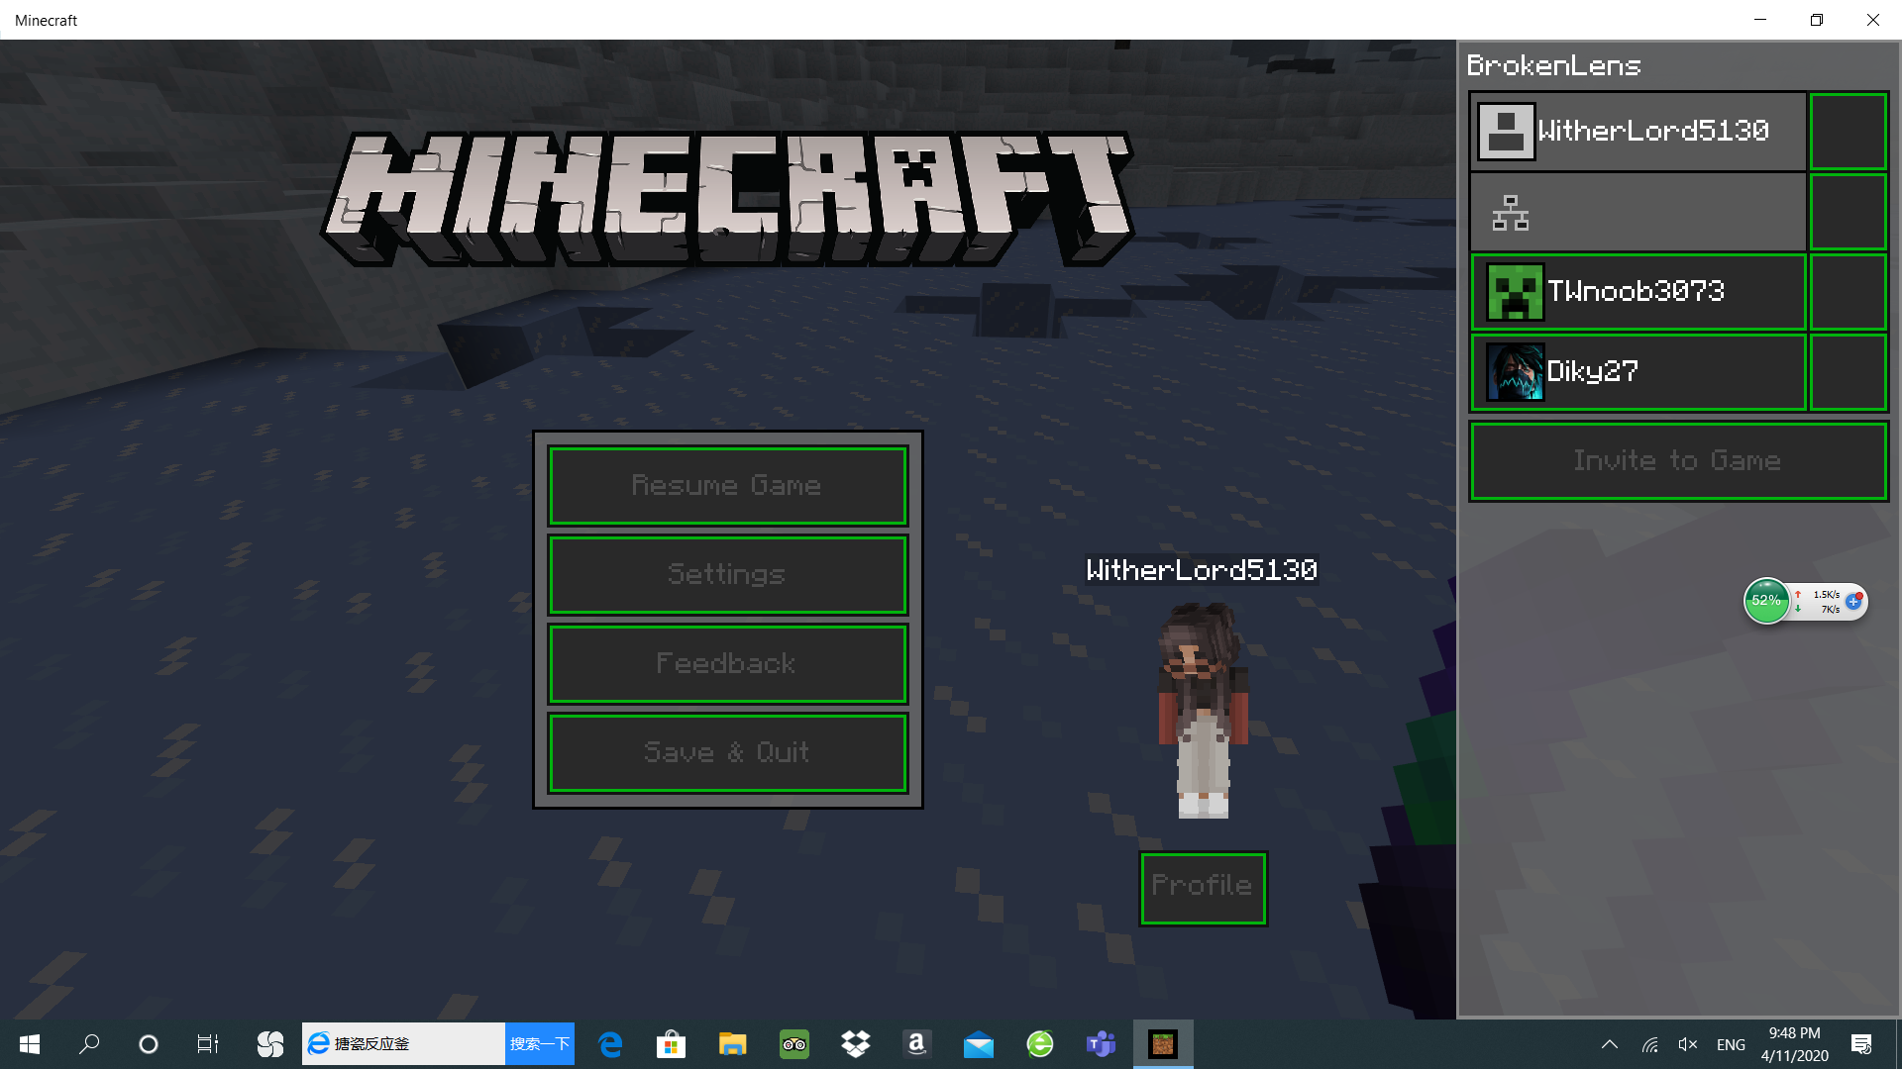Click the WitherLord5130 character skin preview

click(1203, 711)
